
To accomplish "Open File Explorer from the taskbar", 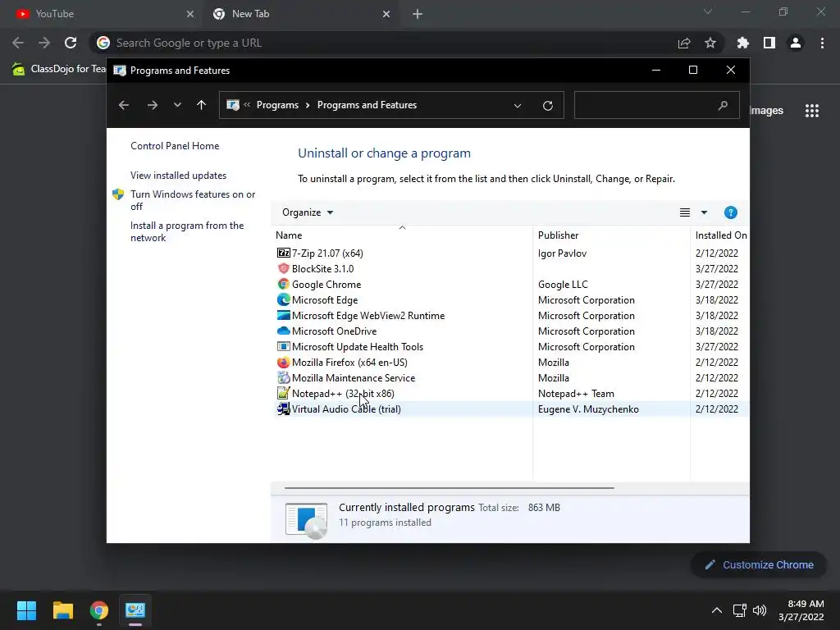I will pyautogui.click(x=62, y=610).
